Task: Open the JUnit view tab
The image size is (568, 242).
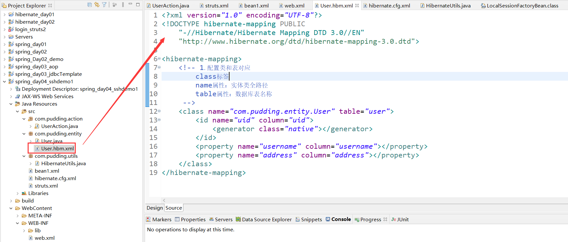Action: (400, 219)
